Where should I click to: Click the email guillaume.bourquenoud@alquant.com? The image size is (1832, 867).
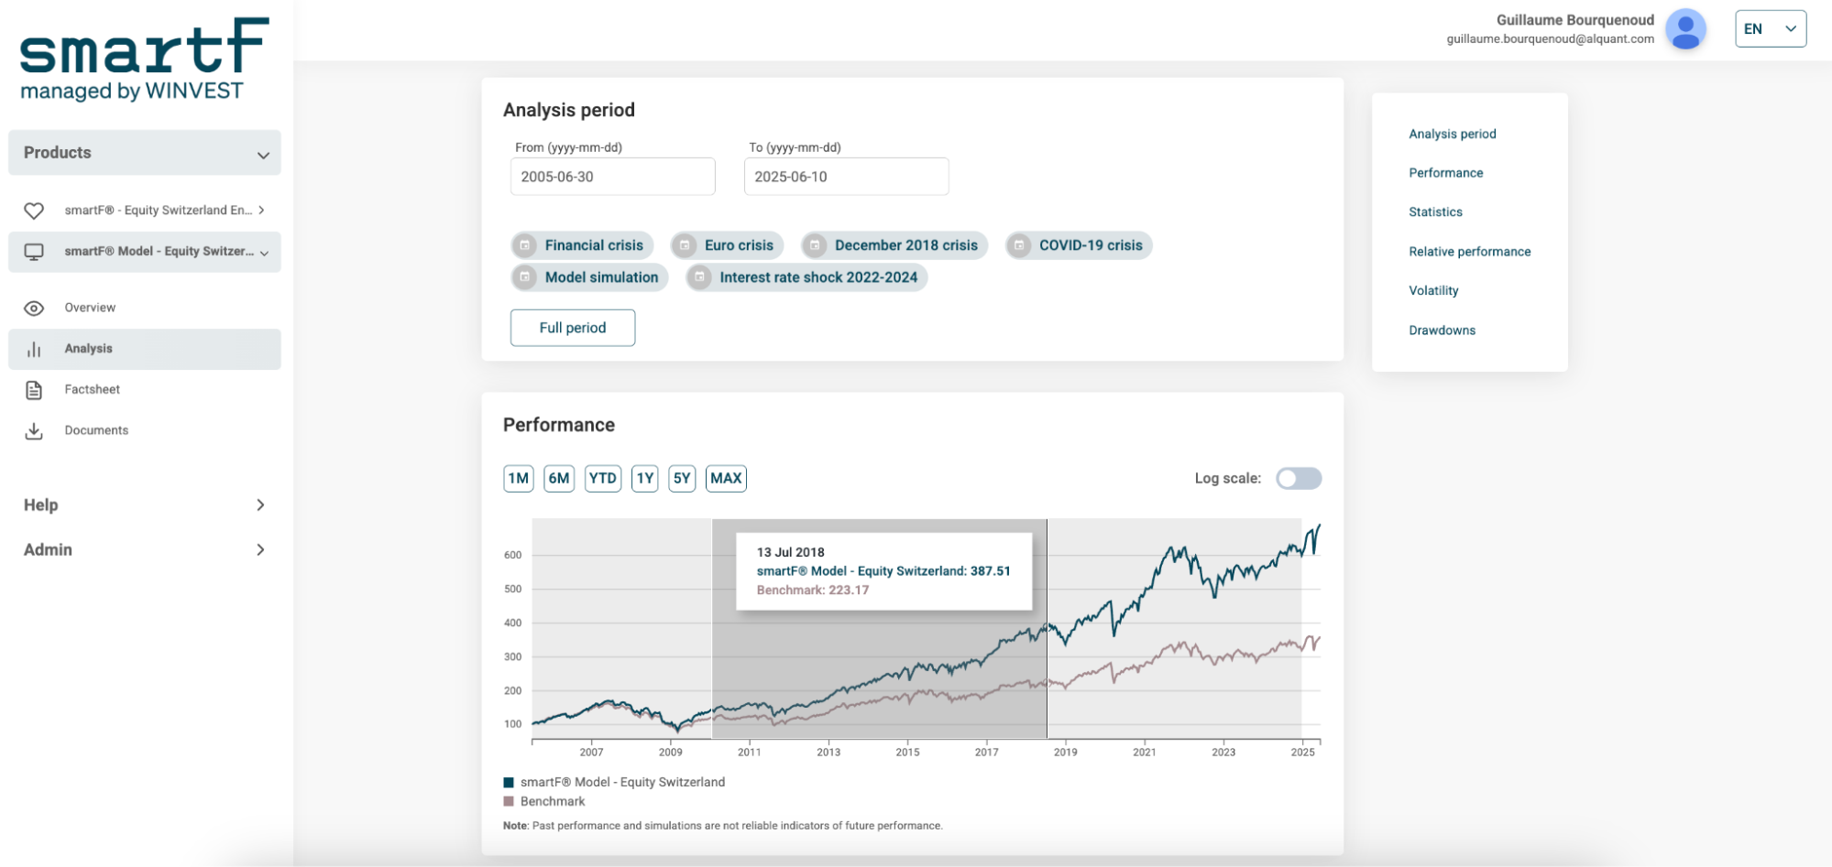coord(1551,39)
